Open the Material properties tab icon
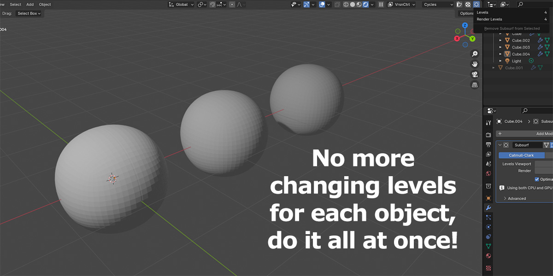Image resolution: width=553 pixels, height=276 pixels. click(x=488, y=256)
